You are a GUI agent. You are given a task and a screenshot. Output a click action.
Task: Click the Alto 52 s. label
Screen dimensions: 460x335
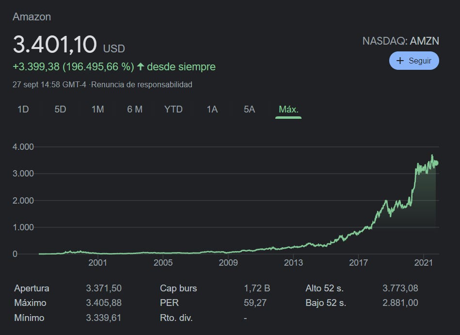pyautogui.click(x=324, y=288)
